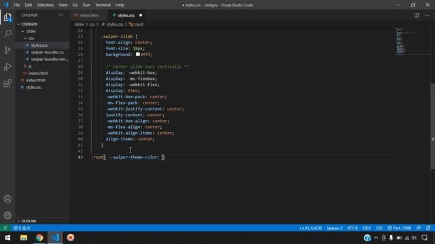Viewport: 435px width, 244px height.
Task: Open the Go menu
Action: [75, 5]
